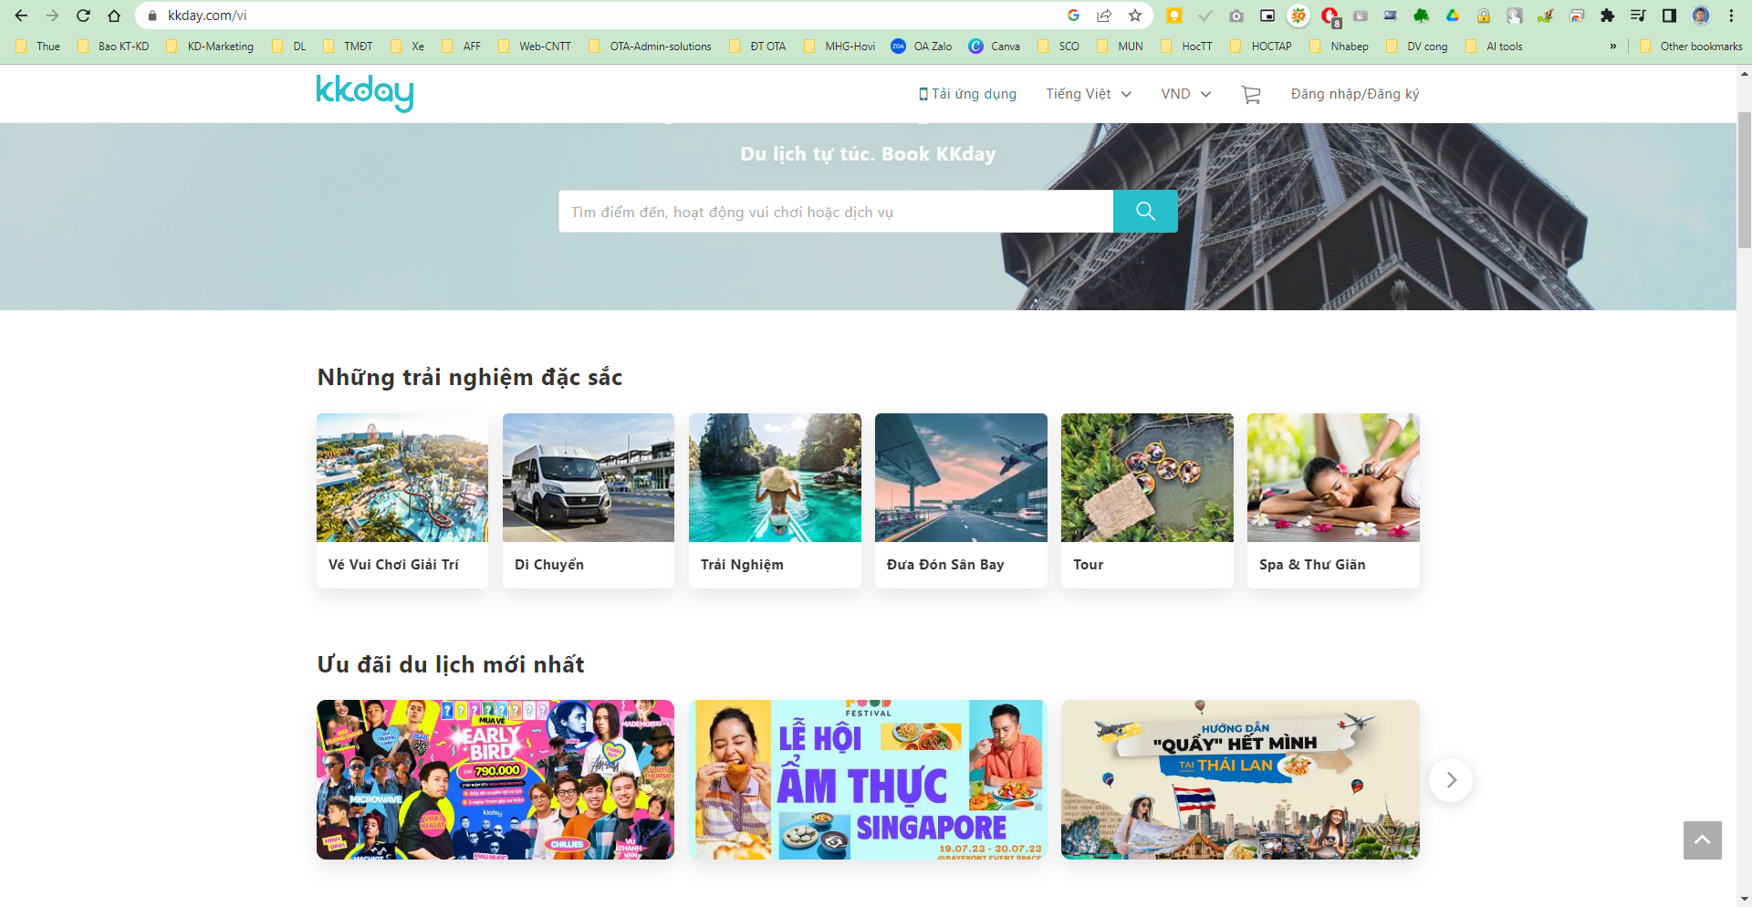Open Chrome's three-dot menu
Viewport: 1752px width, 907px height.
point(1732,16)
